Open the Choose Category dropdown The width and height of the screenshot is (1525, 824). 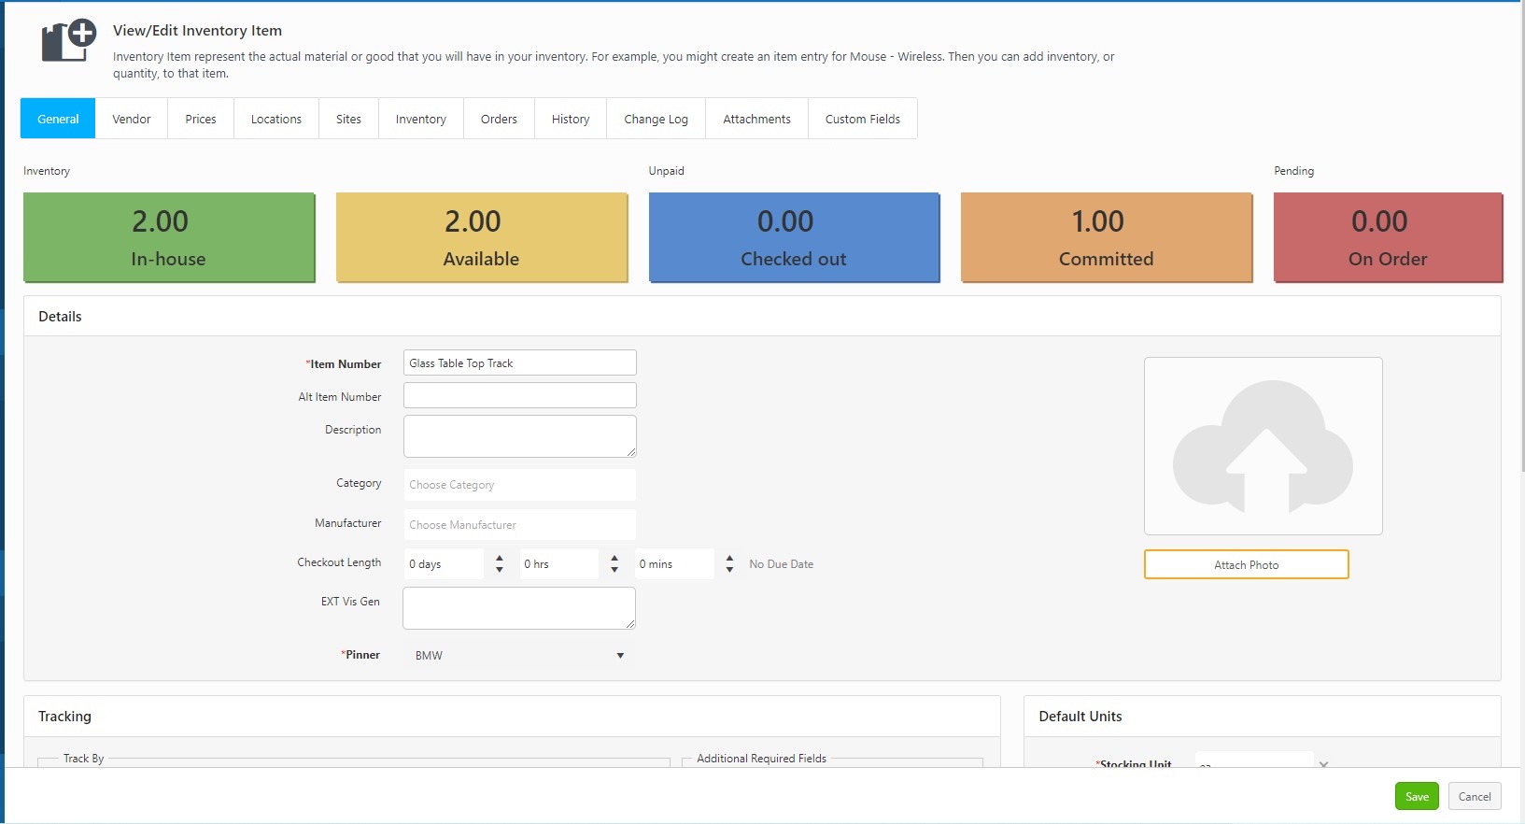coord(519,485)
